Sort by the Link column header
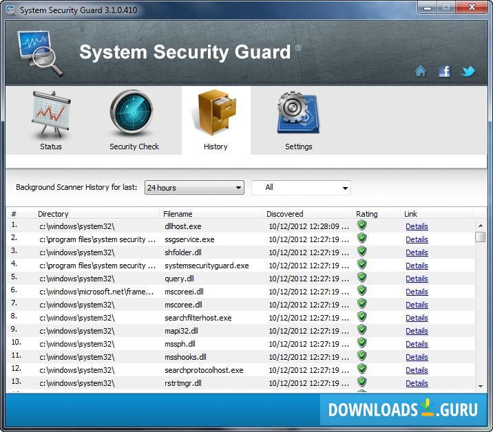 click(x=410, y=214)
